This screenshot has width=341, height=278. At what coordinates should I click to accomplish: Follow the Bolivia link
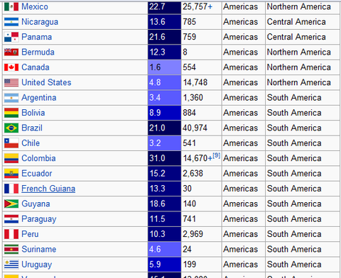(x=33, y=113)
